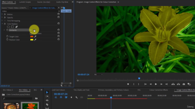
Task: Expand the Motion effect properties
Action: pos(2,14)
